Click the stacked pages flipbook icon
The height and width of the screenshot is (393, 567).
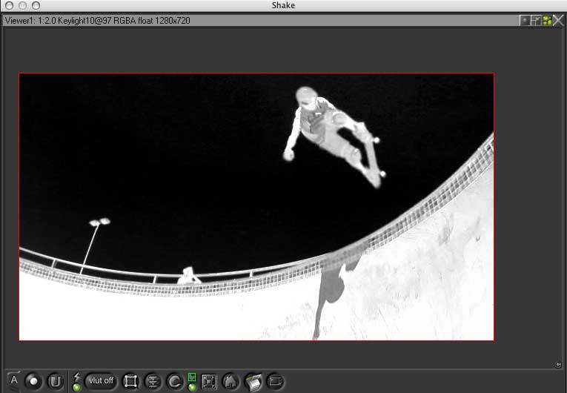[x=253, y=382]
